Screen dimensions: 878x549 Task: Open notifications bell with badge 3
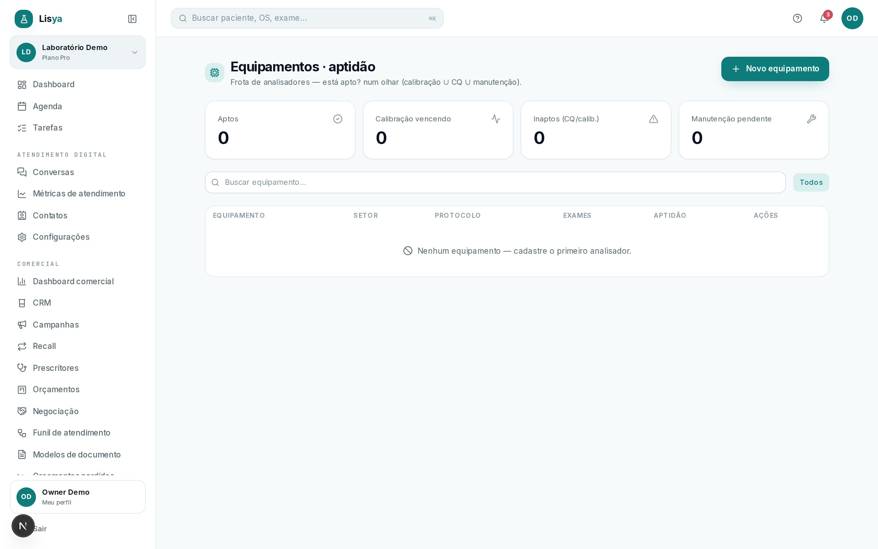coord(824,18)
